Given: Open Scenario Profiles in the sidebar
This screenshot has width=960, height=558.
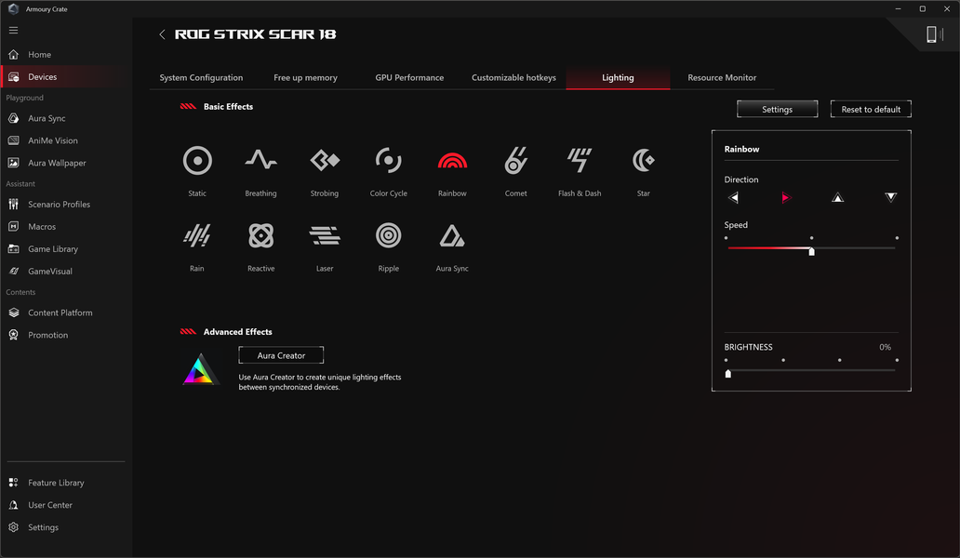Looking at the screenshot, I should 66,205.
